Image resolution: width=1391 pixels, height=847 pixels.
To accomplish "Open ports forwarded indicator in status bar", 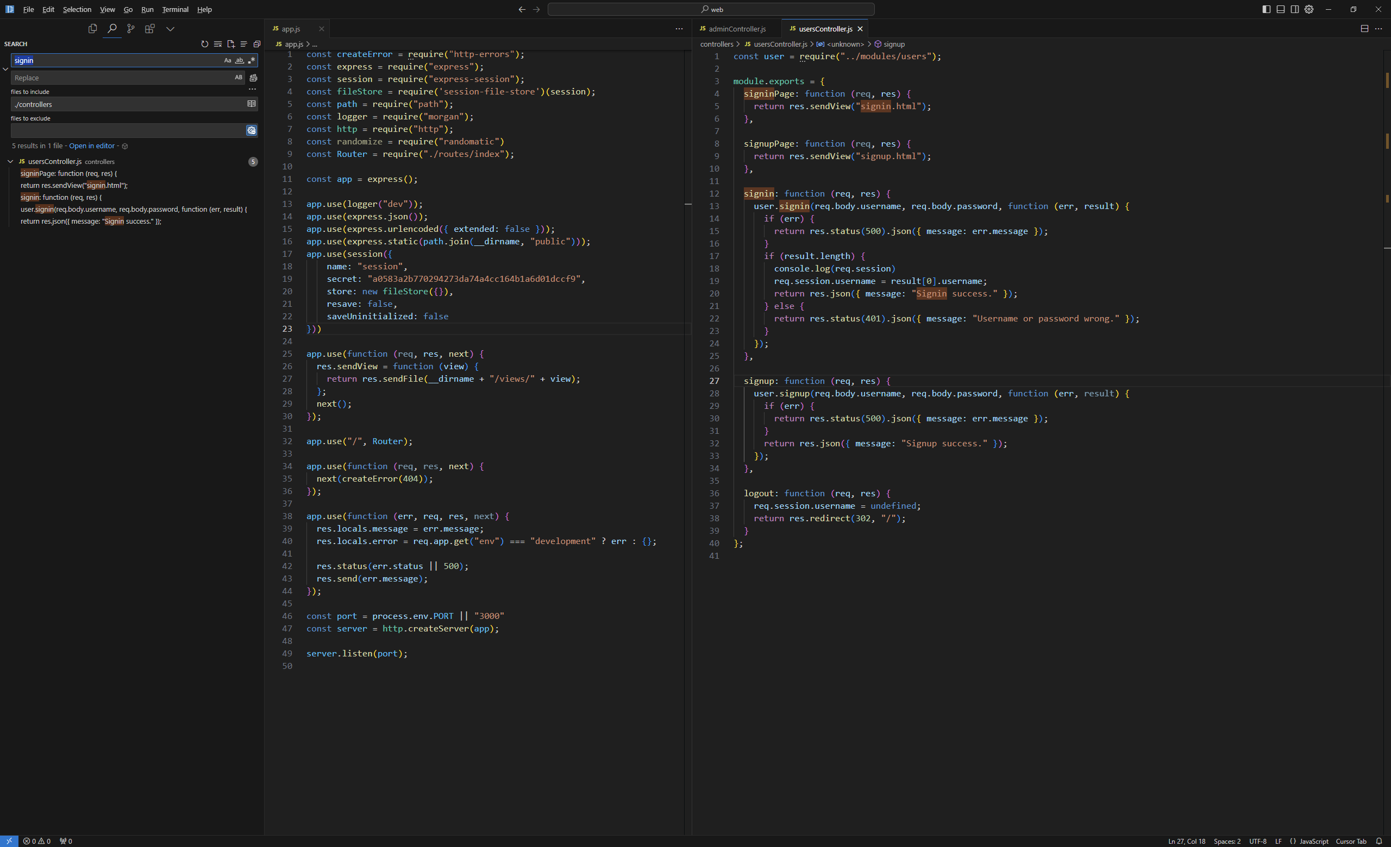I will click(66, 841).
